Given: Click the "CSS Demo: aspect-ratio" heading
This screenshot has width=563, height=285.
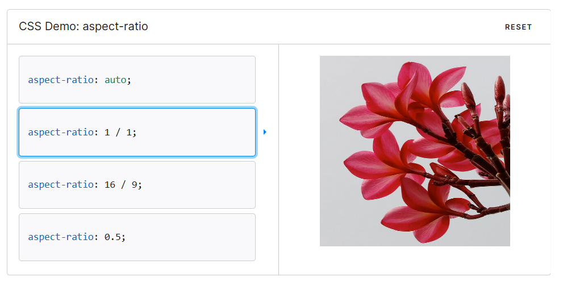Looking at the screenshot, I should (84, 26).
